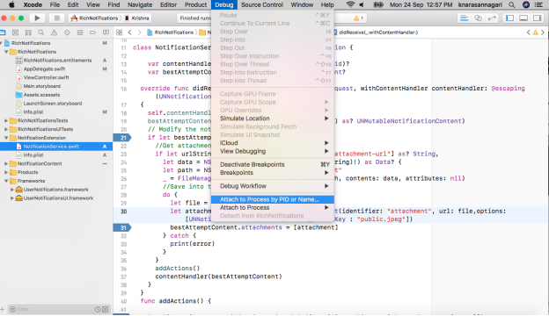549x316 pixels.
Task: Choose Attach to Process by PID or Name
Action: click(x=273, y=199)
